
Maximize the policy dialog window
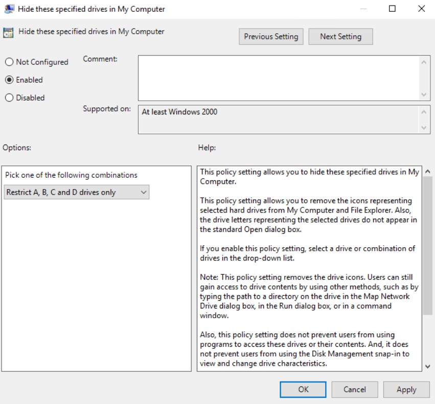392,9
